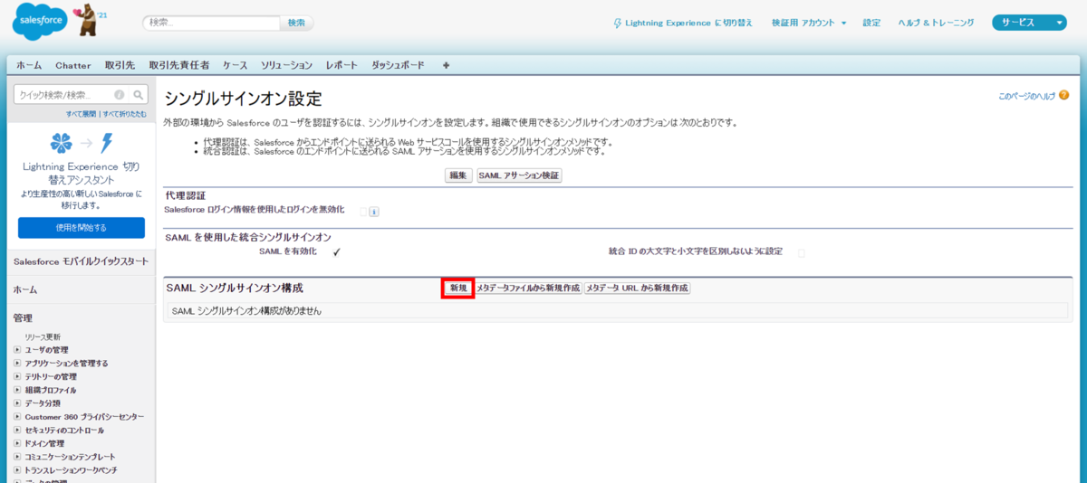
Task: Expand the ユーザの管理 tree node arrow
Action: tap(17, 350)
